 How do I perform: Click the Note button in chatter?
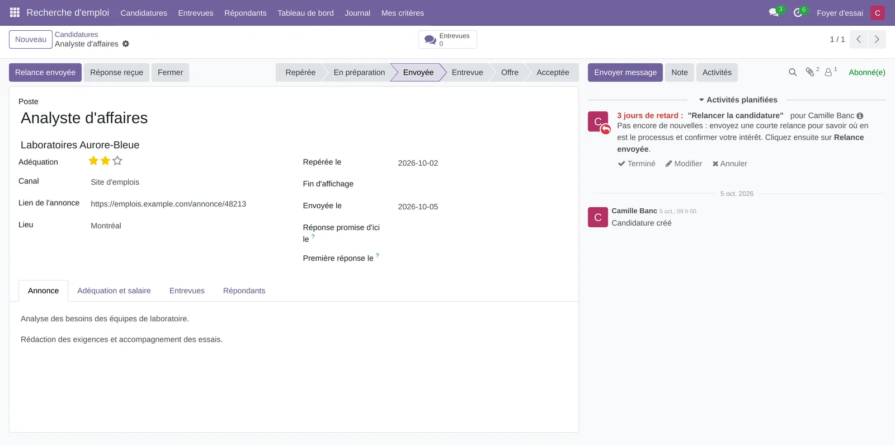click(x=680, y=72)
